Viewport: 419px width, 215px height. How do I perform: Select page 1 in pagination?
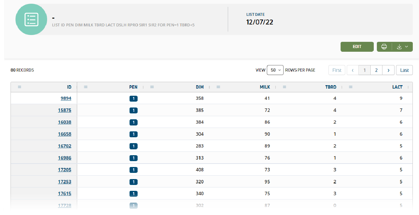(x=364, y=70)
